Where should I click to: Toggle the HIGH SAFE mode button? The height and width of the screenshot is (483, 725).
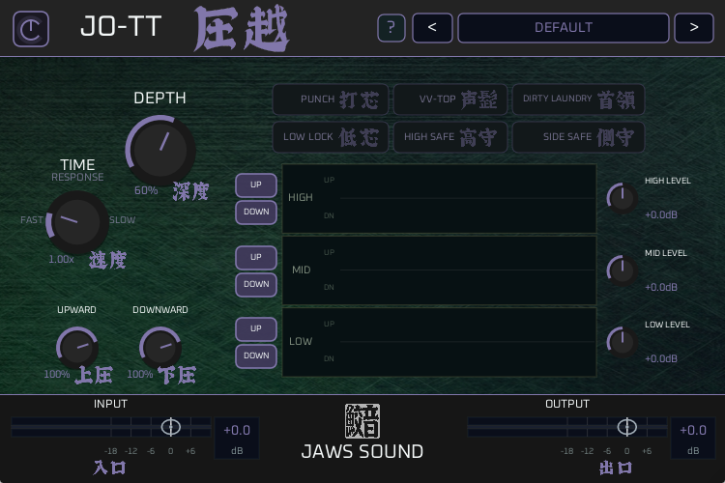point(450,137)
